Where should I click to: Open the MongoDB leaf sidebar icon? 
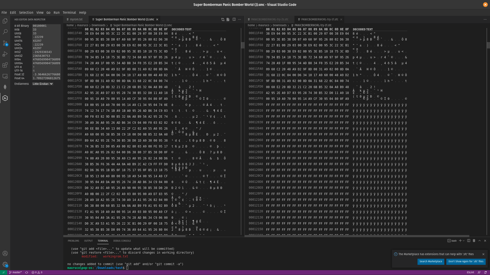point(5,87)
